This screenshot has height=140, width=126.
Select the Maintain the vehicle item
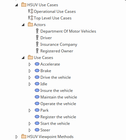[59, 97]
